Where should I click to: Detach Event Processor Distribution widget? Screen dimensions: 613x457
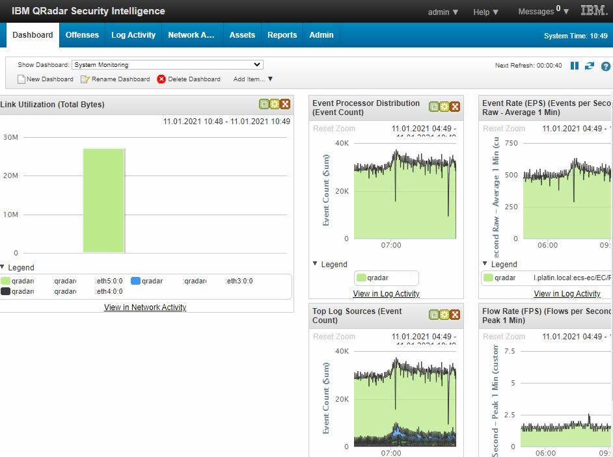point(434,107)
